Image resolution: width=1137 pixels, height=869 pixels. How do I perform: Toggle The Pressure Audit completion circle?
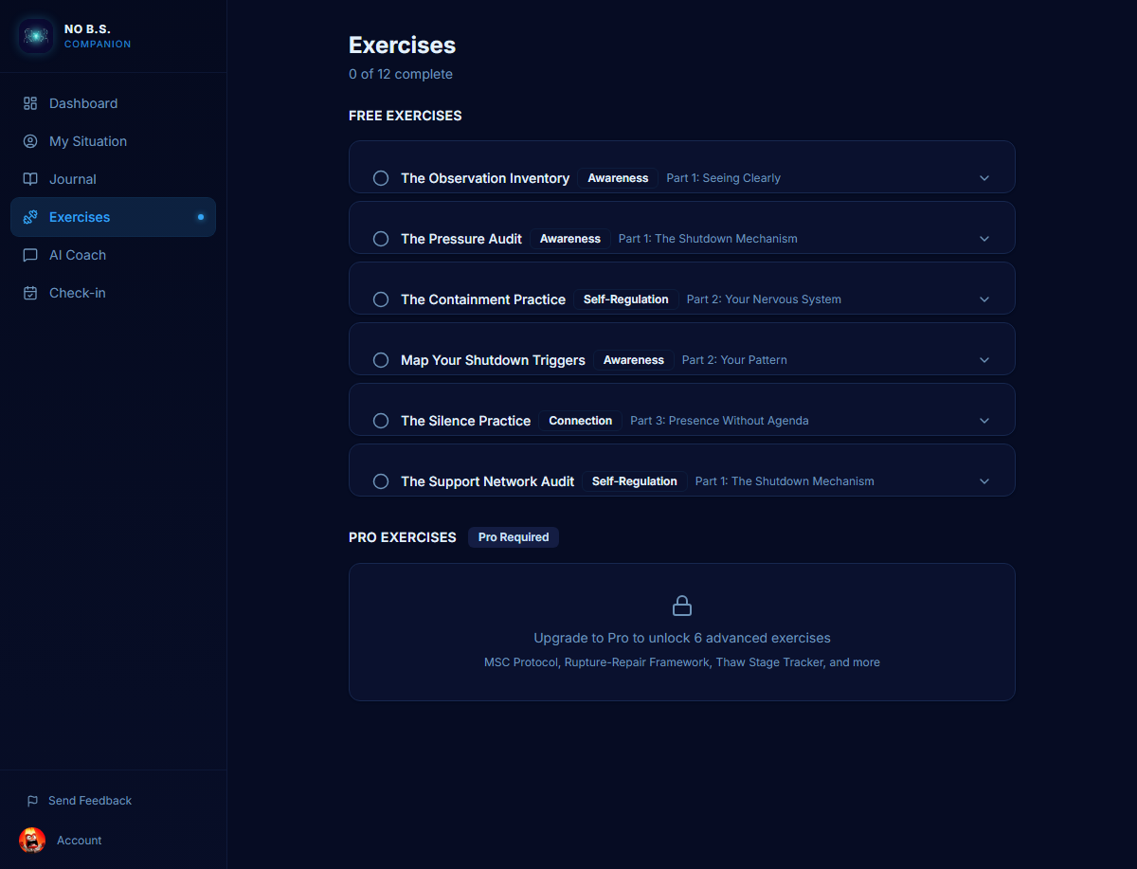381,239
